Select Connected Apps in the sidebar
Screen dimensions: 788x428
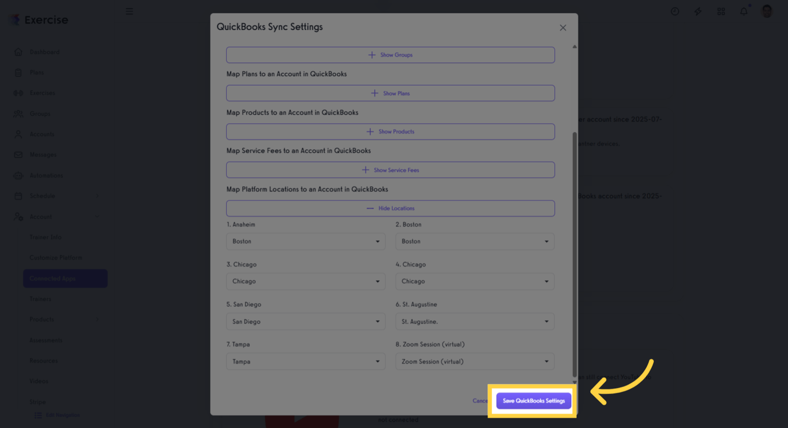click(x=65, y=278)
